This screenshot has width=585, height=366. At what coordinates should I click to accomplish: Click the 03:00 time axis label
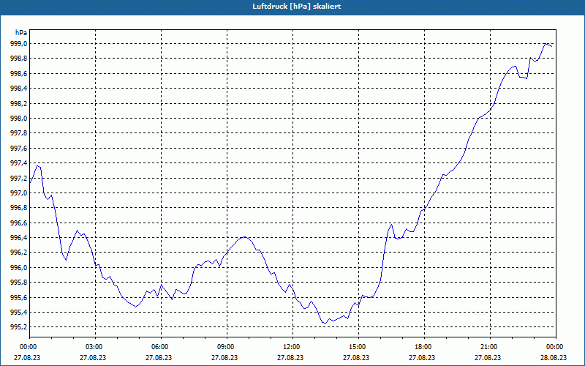95,347
